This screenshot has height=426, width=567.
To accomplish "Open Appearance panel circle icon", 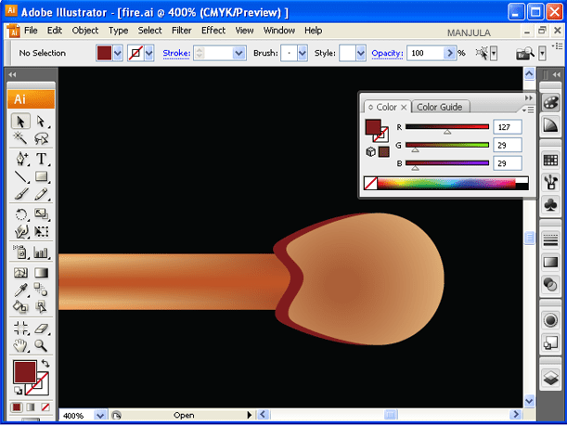I will click(x=550, y=320).
